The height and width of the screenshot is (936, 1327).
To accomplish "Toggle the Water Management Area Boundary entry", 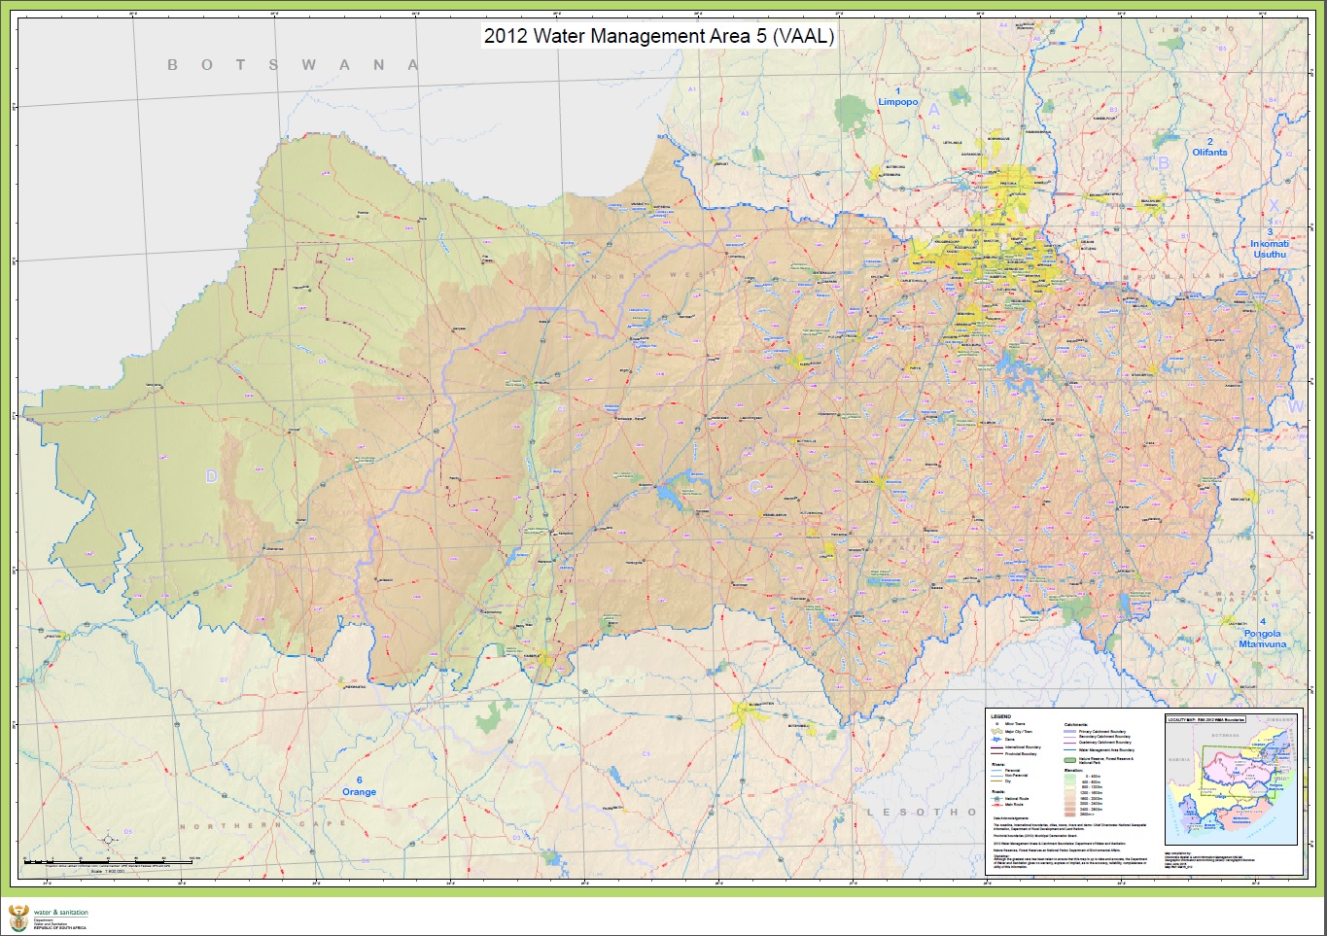I will (x=1069, y=749).
